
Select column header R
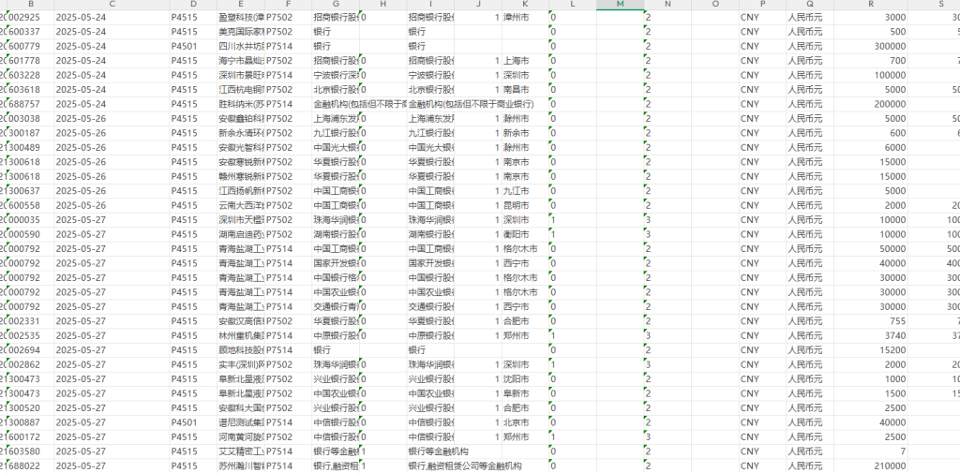pos(871,5)
